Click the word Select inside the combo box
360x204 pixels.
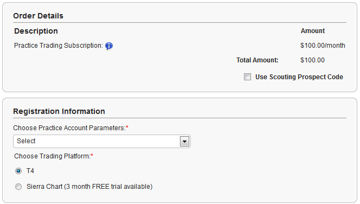coord(26,141)
